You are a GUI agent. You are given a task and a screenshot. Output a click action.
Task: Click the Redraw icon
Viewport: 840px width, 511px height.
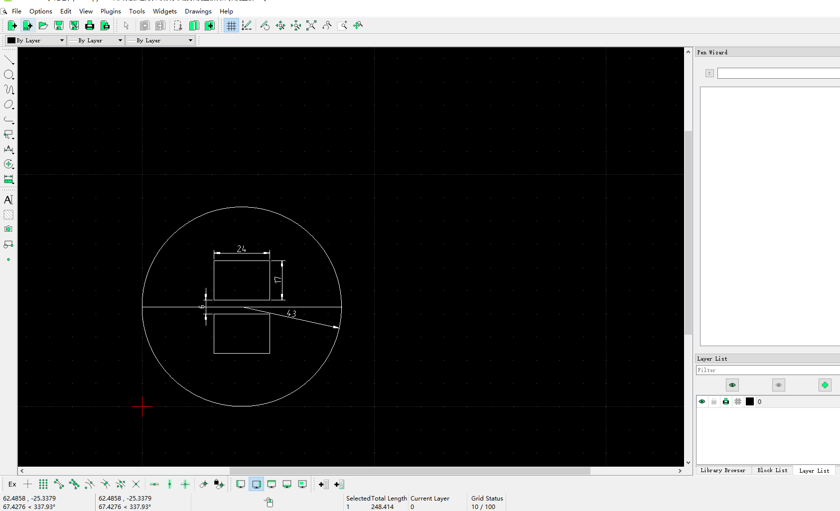click(x=265, y=25)
